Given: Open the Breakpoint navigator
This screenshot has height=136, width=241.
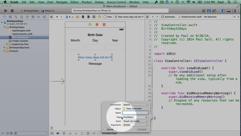Looking at the screenshot, I should 38,17.
